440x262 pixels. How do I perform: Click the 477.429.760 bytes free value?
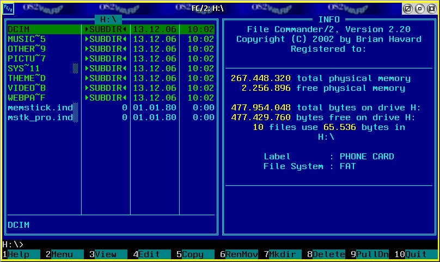(261, 117)
